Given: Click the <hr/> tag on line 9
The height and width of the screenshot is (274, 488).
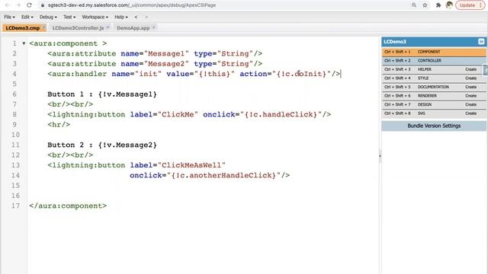Looking at the screenshot, I should 59,125.
